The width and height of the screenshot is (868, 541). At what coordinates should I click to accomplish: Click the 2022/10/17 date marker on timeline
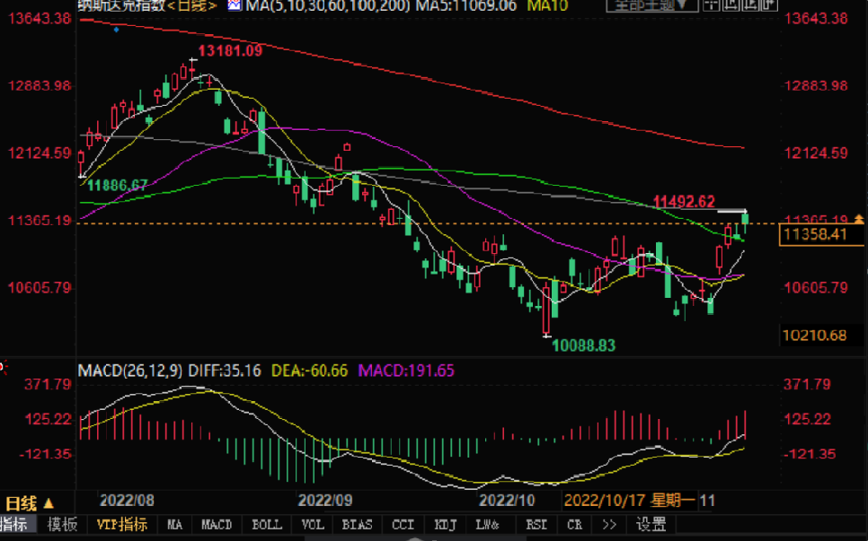597,499
